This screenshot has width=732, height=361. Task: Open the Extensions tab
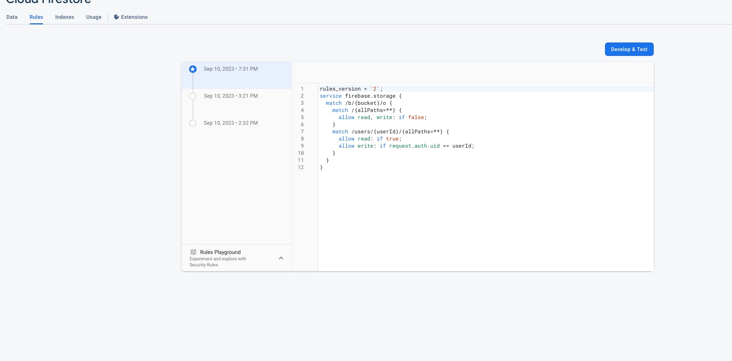coord(130,17)
